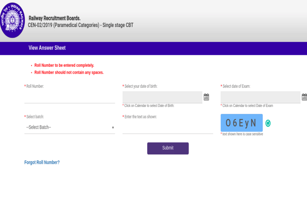Click the 'Select batch' label

pos(35,117)
